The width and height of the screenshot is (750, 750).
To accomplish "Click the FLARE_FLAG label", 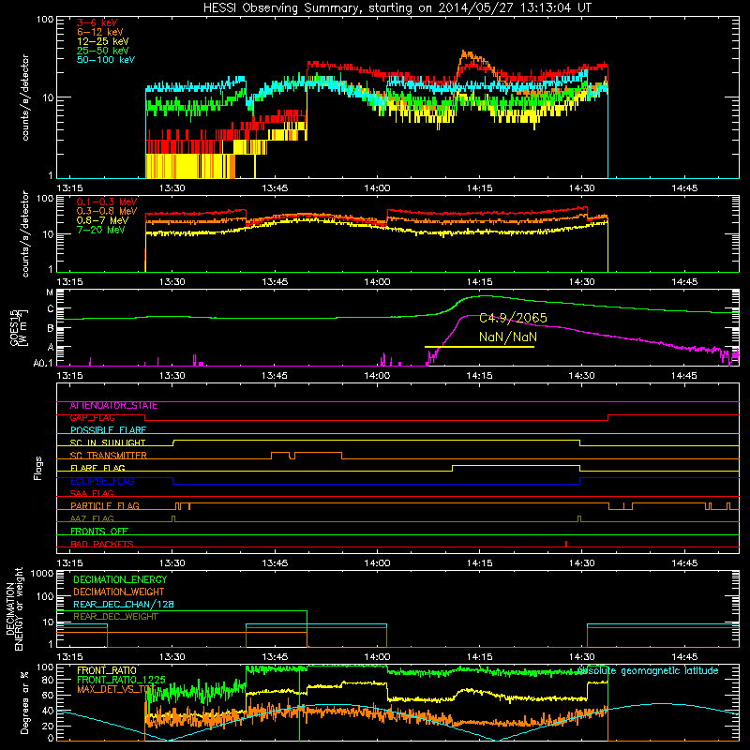I will click(x=97, y=468).
